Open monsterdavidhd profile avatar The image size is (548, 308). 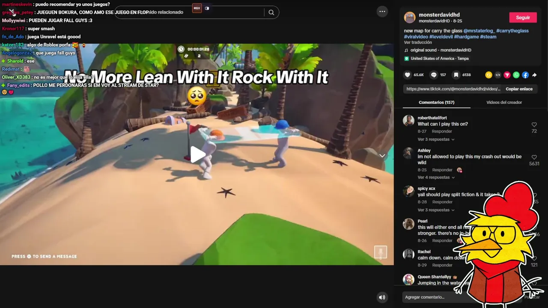pyautogui.click(x=410, y=18)
